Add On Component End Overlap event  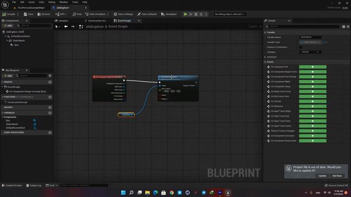pos(313,77)
